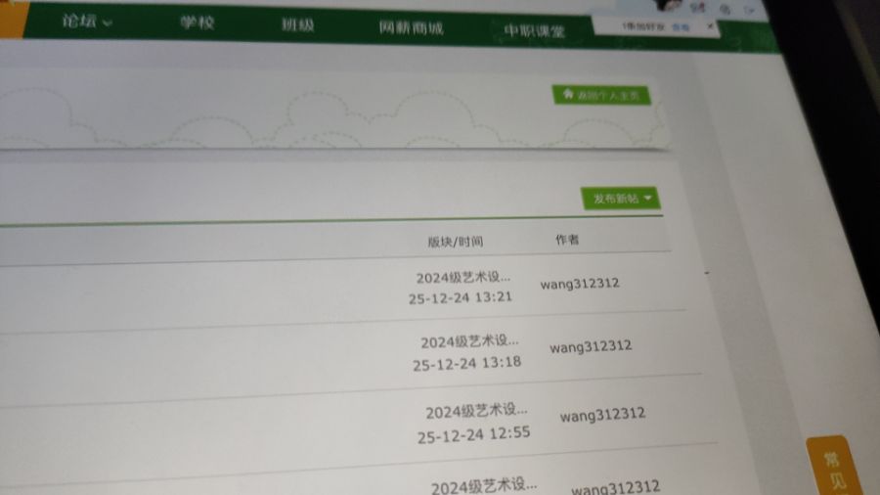
Task: Click author wang312312 in 13:18 row
Action: 590,346
